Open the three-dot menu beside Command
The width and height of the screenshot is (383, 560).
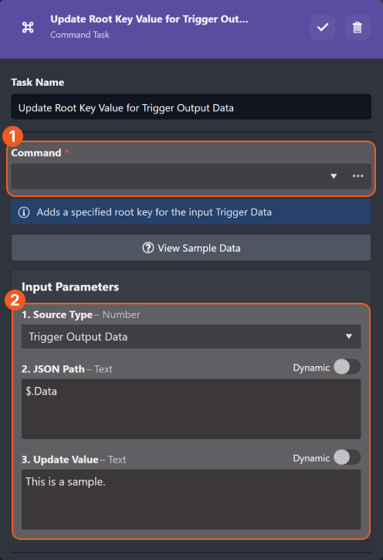tap(358, 176)
